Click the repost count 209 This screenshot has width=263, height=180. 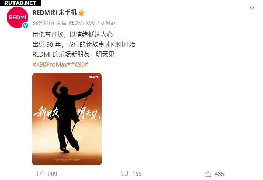52,174
